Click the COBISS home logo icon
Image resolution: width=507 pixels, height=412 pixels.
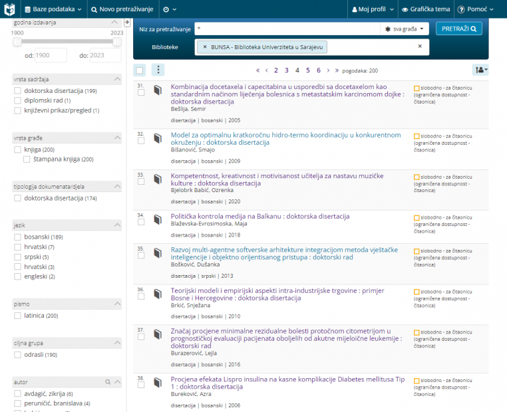(9, 9)
